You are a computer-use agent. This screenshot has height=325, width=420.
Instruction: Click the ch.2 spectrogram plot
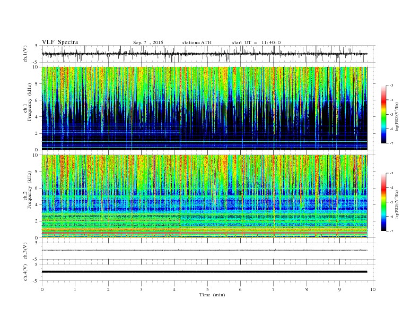[x=204, y=196]
